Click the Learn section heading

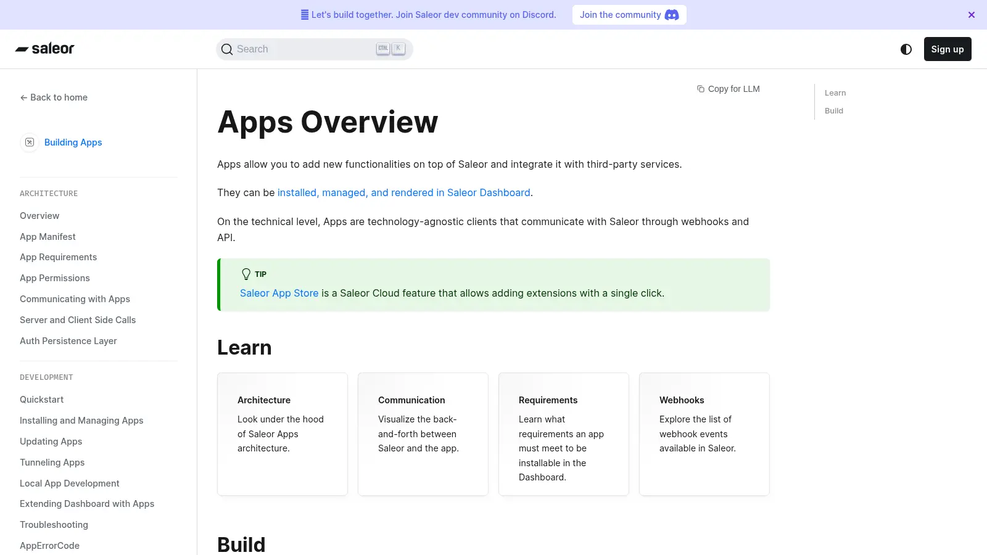244,348
